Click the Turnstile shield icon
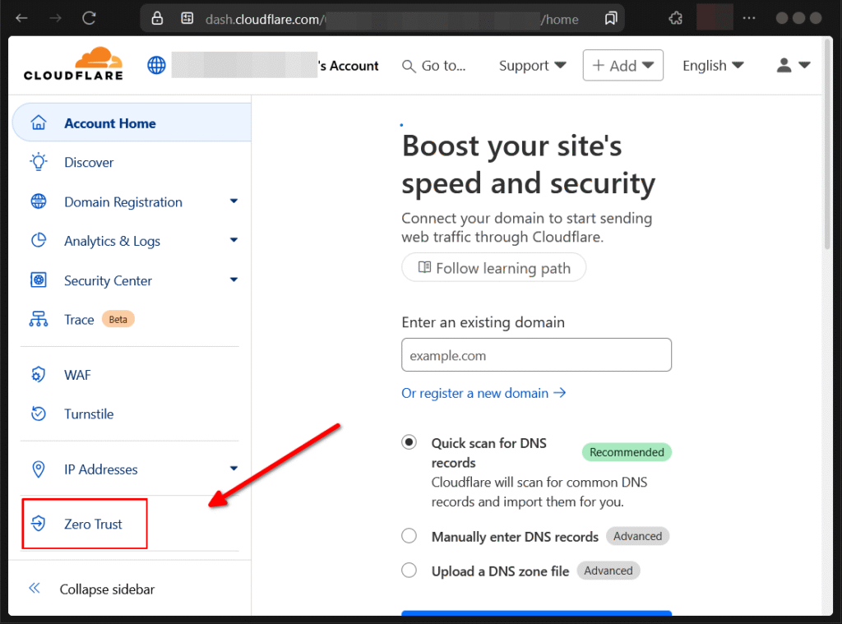The width and height of the screenshot is (842, 624). 38,414
